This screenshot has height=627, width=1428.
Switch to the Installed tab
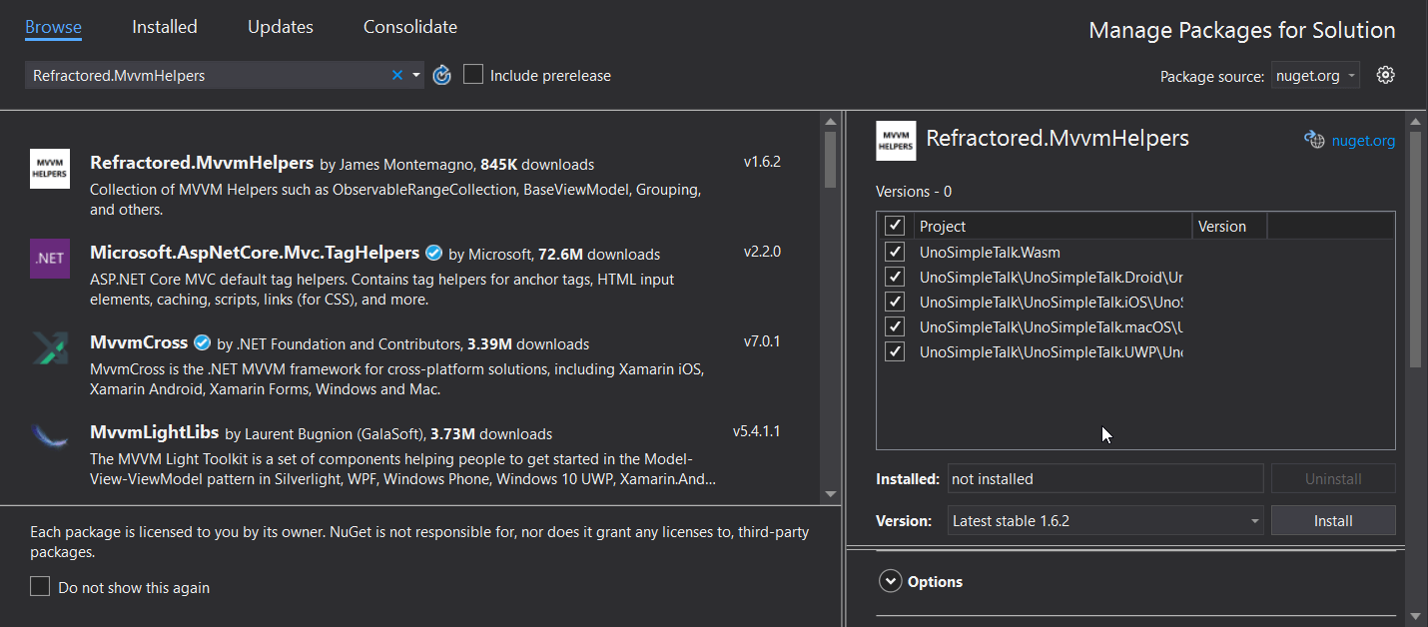click(x=165, y=27)
